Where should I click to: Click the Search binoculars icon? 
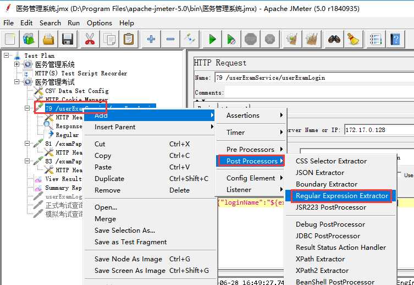point(334,40)
